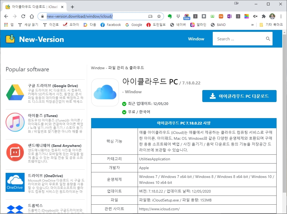Viewport: 287px width, 214px height.
Task: Show hidden bookmarks via double chevron
Action: [253, 25]
